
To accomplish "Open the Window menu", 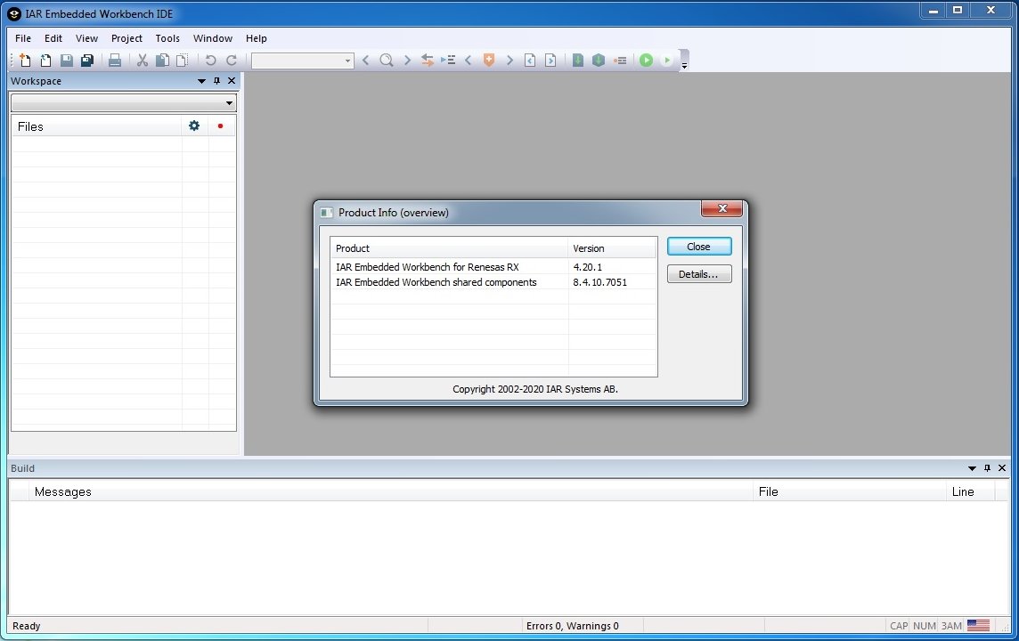I will click(213, 38).
